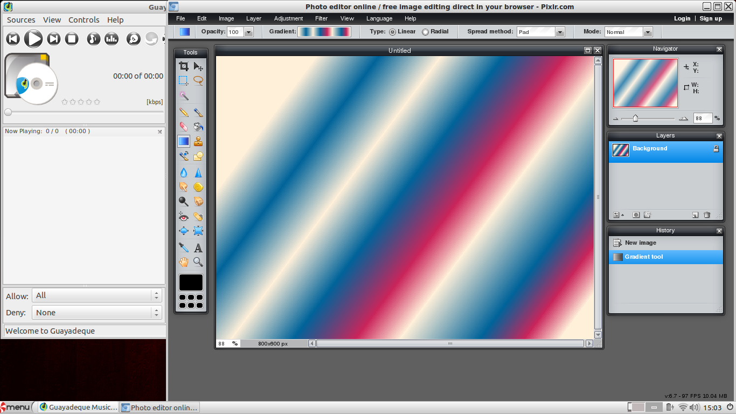Skip to previous track in Guayadeque
Image resolution: width=736 pixels, height=414 pixels.
coord(13,39)
